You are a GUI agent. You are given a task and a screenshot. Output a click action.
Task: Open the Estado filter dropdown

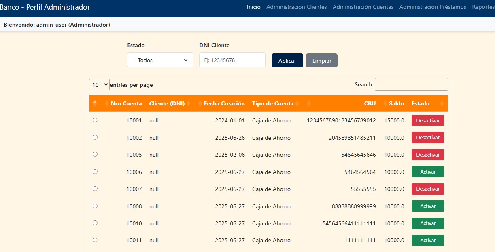click(x=160, y=60)
